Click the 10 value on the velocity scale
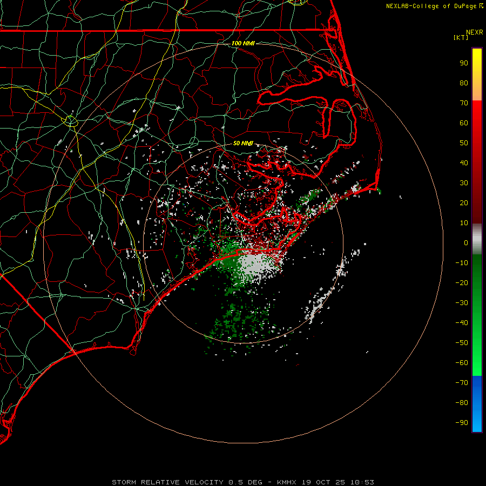The height and width of the screenshot is (486, 486). point(464,223)
